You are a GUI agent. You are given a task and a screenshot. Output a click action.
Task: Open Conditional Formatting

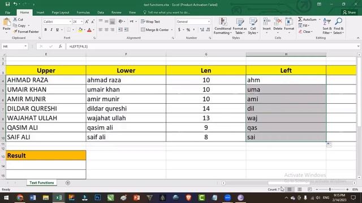(x=222, y=26)
